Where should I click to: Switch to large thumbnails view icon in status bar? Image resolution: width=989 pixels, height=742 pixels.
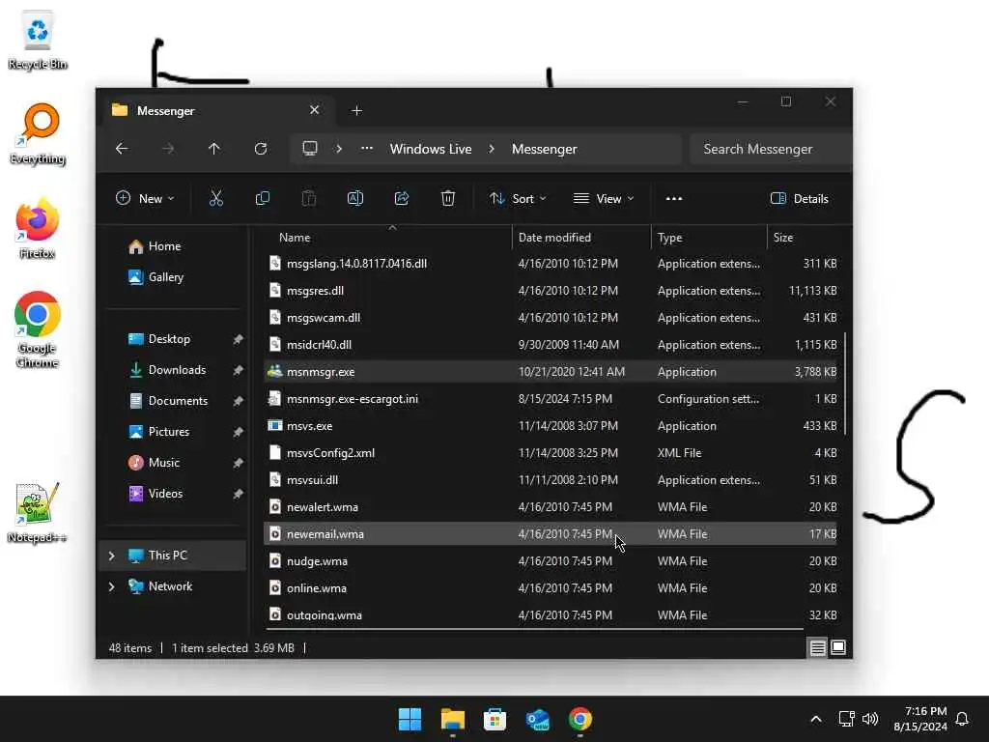coord(838,648)
